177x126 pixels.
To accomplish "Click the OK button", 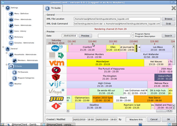I will coord(168,120).
